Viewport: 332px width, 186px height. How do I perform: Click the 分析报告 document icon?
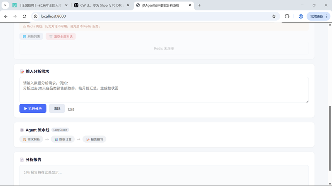[x=22, y=160]
